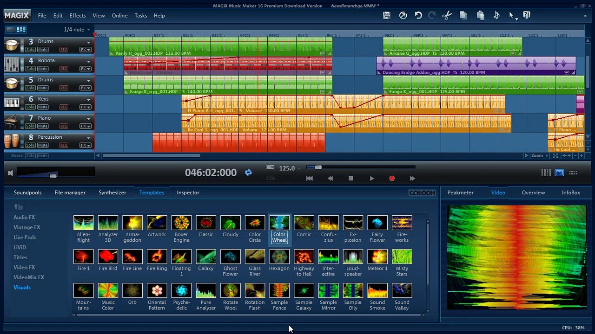595x334 pixels.
Task: Open the Tasks menu
Action: pyautogui.click(x=141, y=16)
